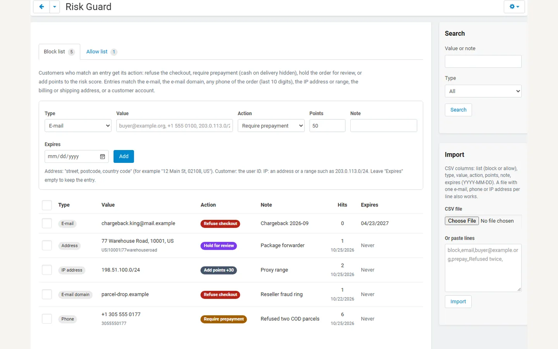Click the Hold for review badge
The width and height of the screenshot is (558, 349).
[x=219, y=246]
